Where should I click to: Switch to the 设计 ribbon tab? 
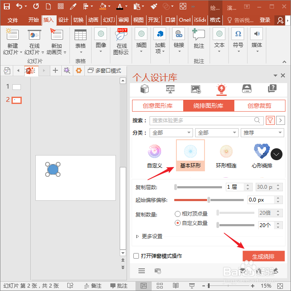pos(63,20)
